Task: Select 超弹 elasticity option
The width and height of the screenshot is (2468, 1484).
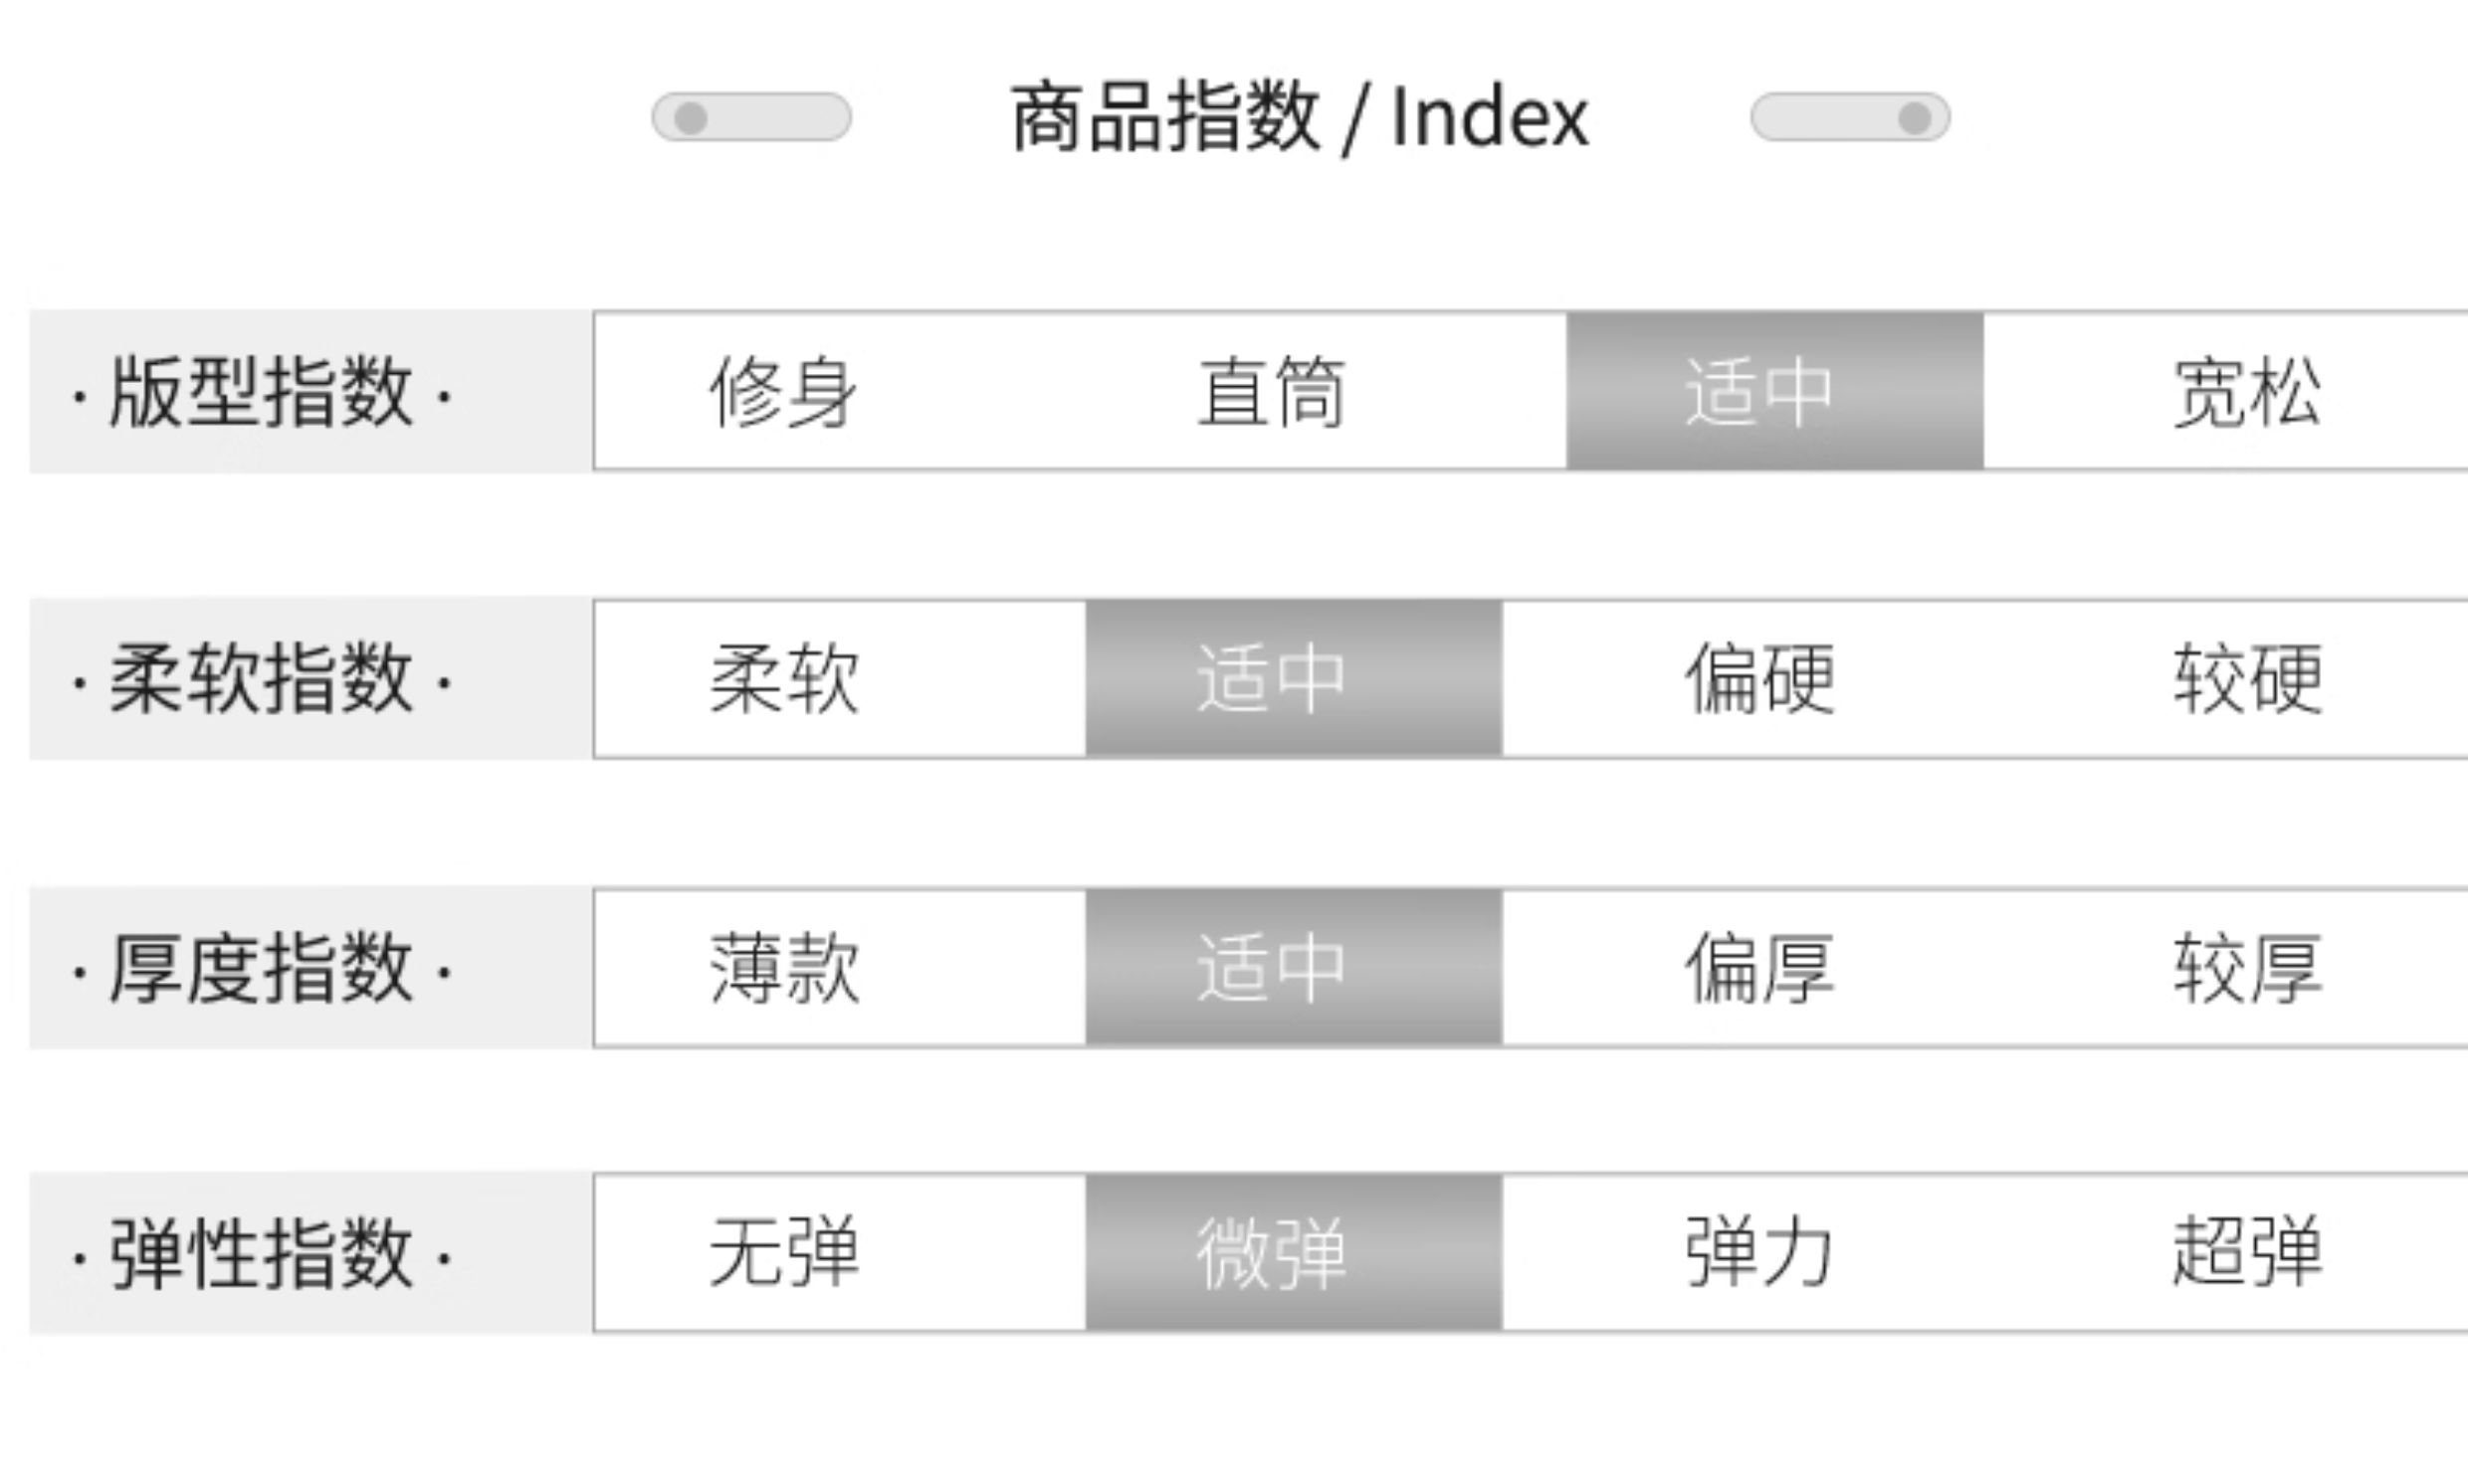Action: pyautogui.click(x=2247, y=1253)
